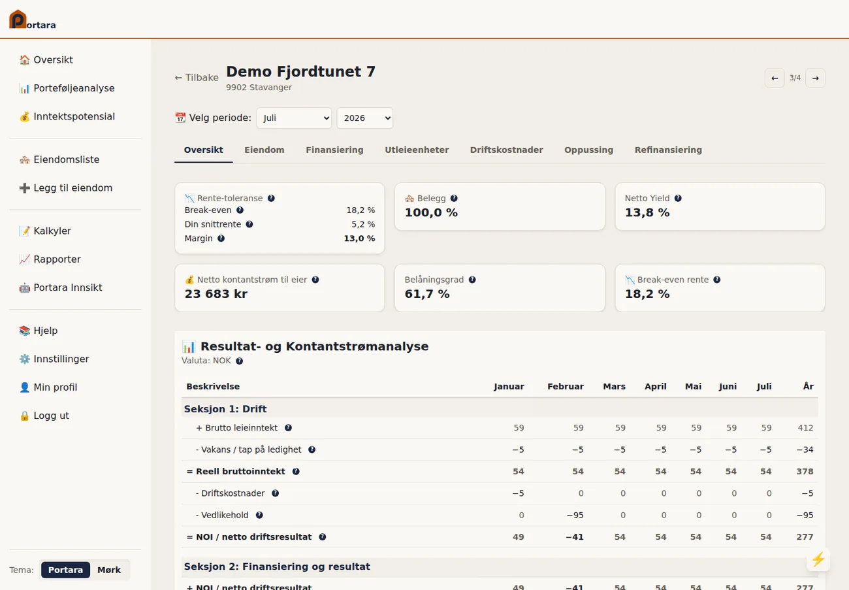Switch theme to Portara
849x590 pixels.
[65, 570]
